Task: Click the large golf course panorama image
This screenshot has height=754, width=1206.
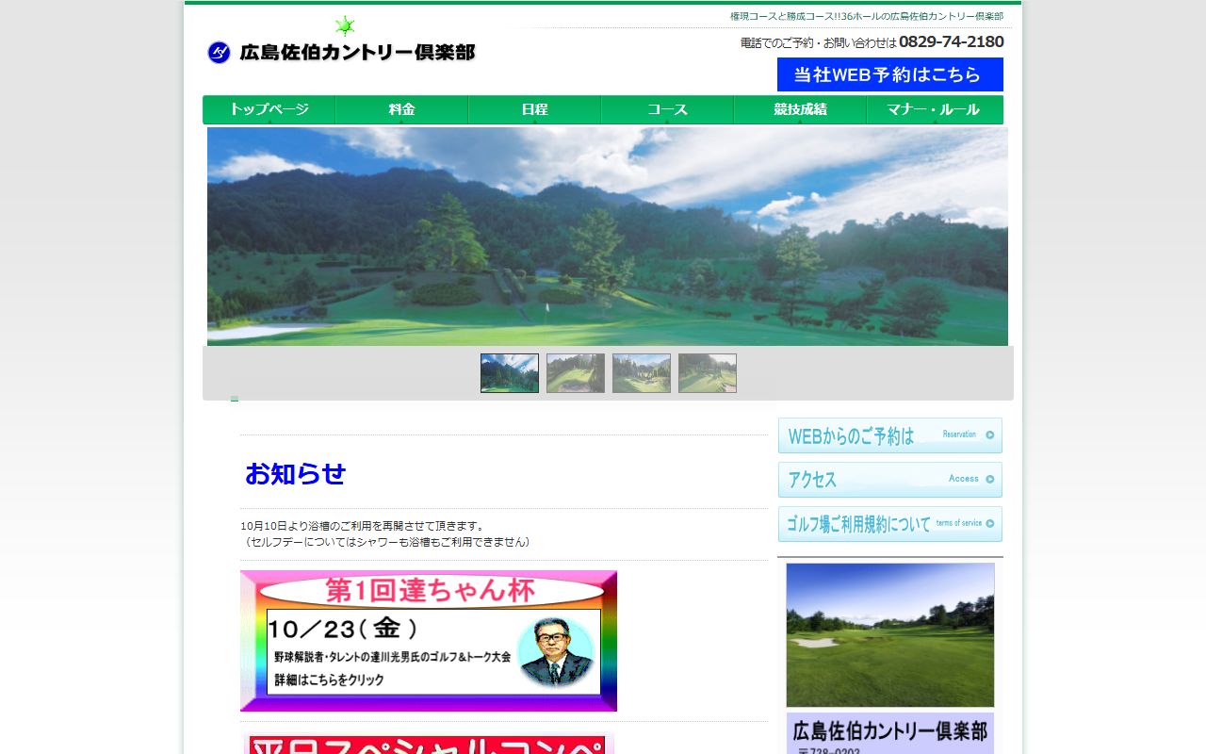Action: click(x=608, y=237)
